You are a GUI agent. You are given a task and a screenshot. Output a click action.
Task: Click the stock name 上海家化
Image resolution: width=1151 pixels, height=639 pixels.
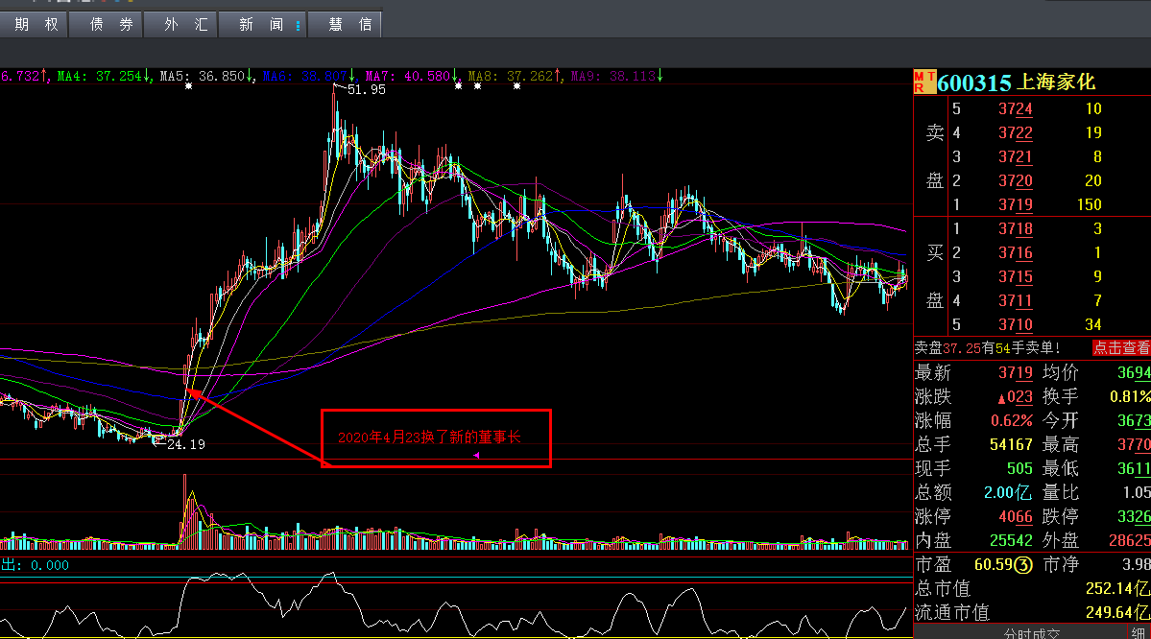[1056, 83]
